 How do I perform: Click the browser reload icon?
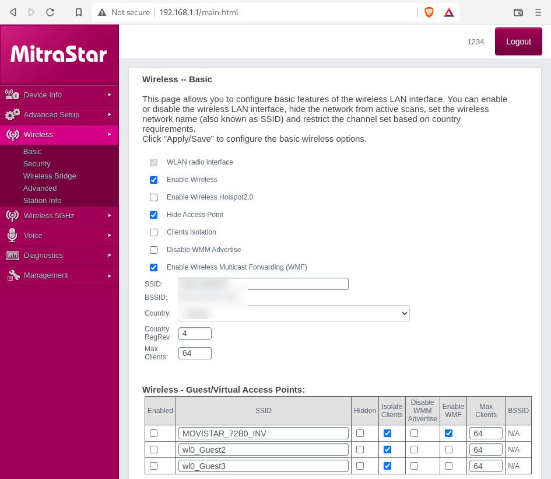pyautogui.click(x=50, y=12)
